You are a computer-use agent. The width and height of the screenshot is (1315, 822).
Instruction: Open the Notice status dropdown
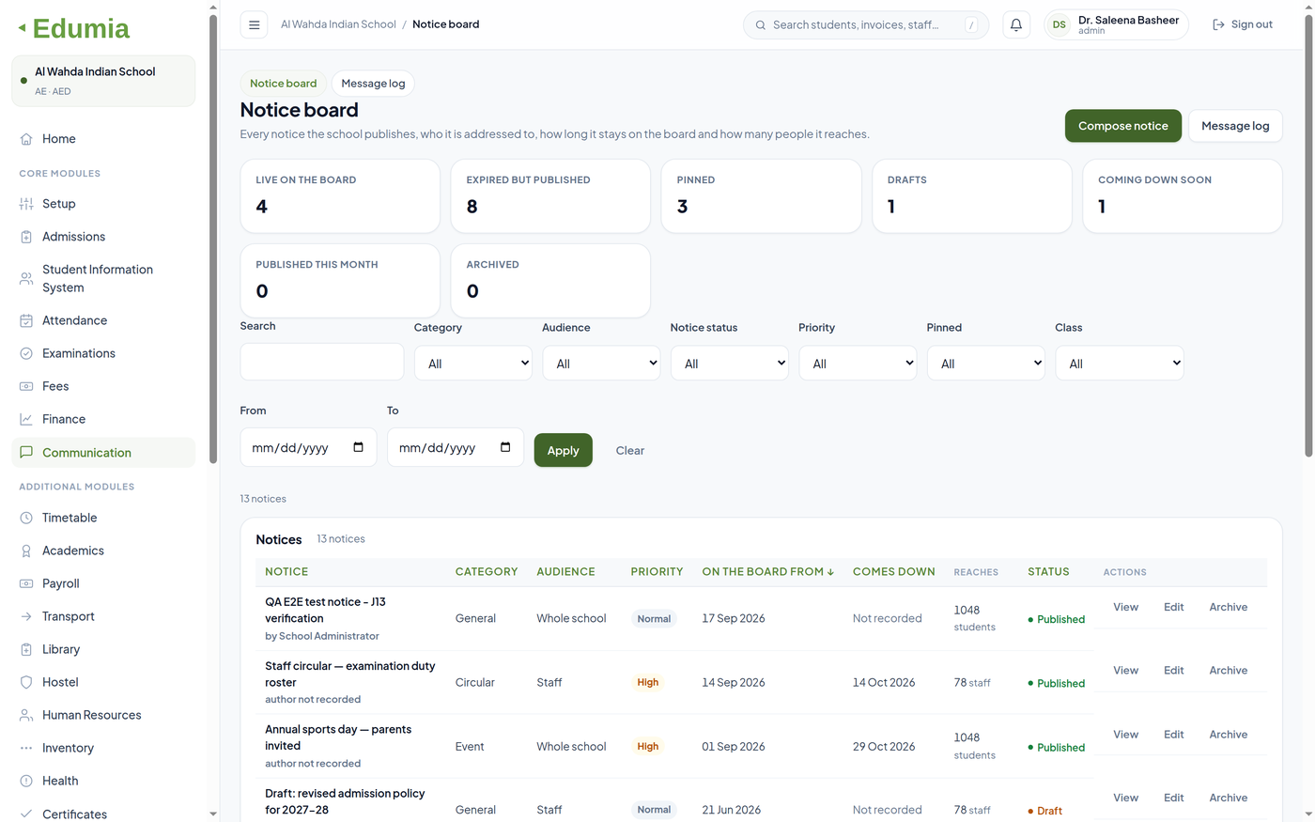coord(730,364)
